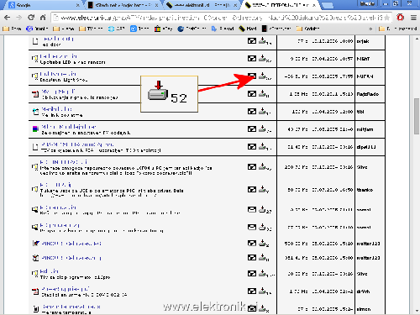Expand the bookmarks bar overflow chevron

tap(370, 29)
